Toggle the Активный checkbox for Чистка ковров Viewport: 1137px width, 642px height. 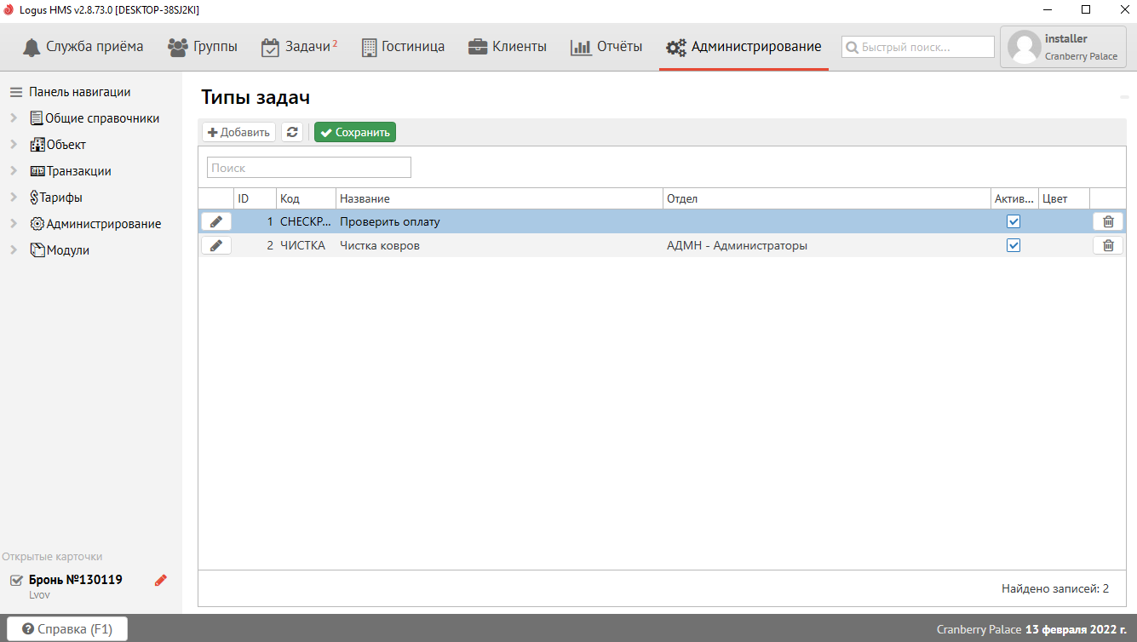(x=1014, y=245)
